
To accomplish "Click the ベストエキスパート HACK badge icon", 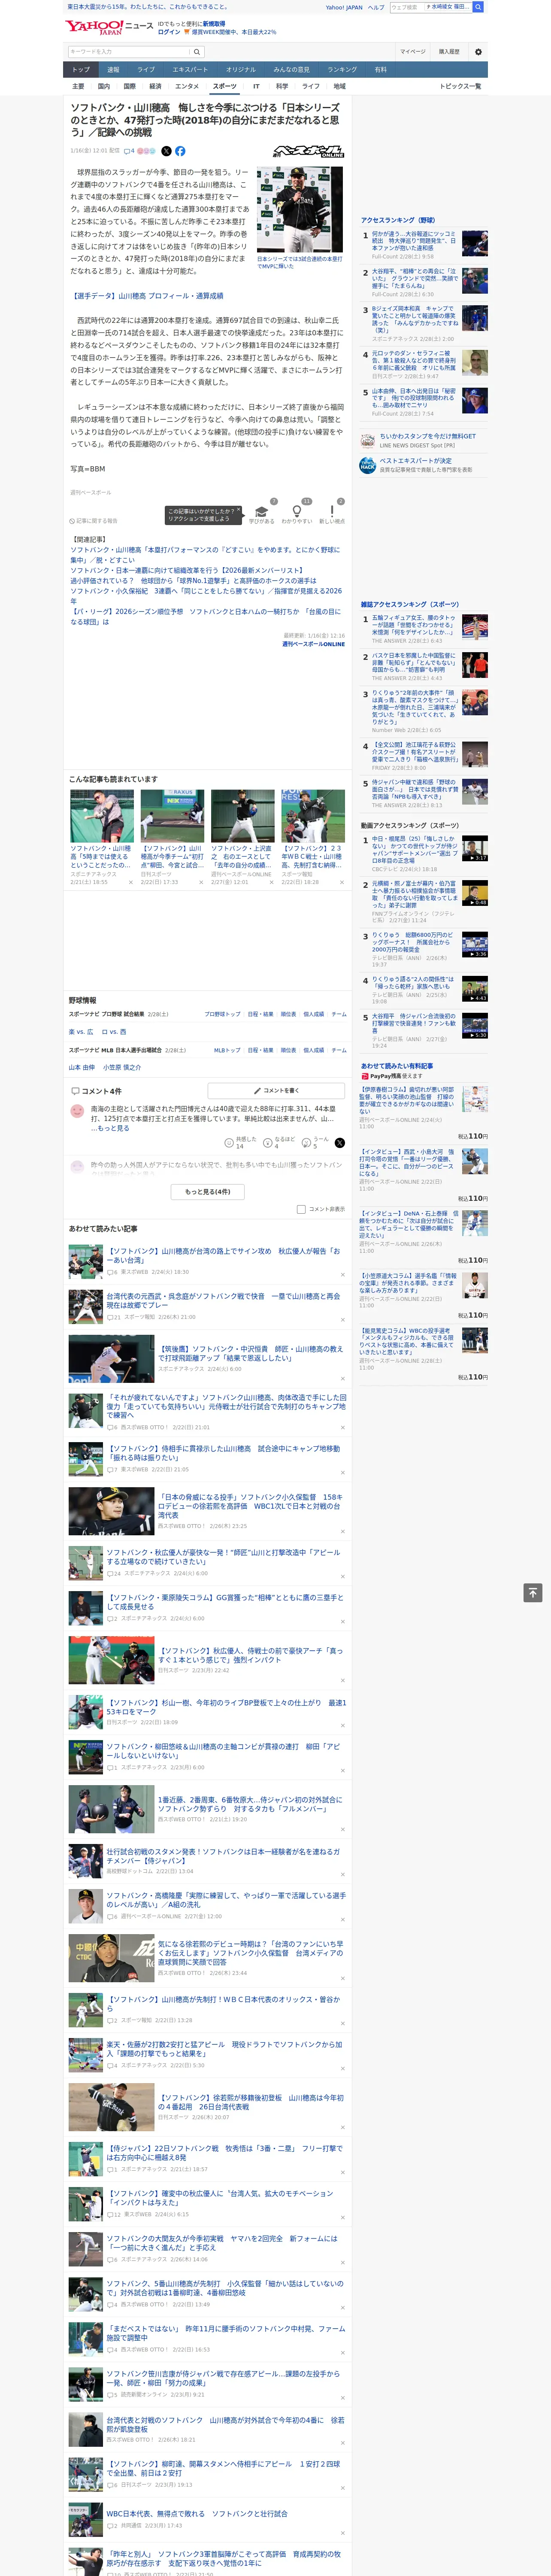I will pyautogui.click(x=368, y=465).
